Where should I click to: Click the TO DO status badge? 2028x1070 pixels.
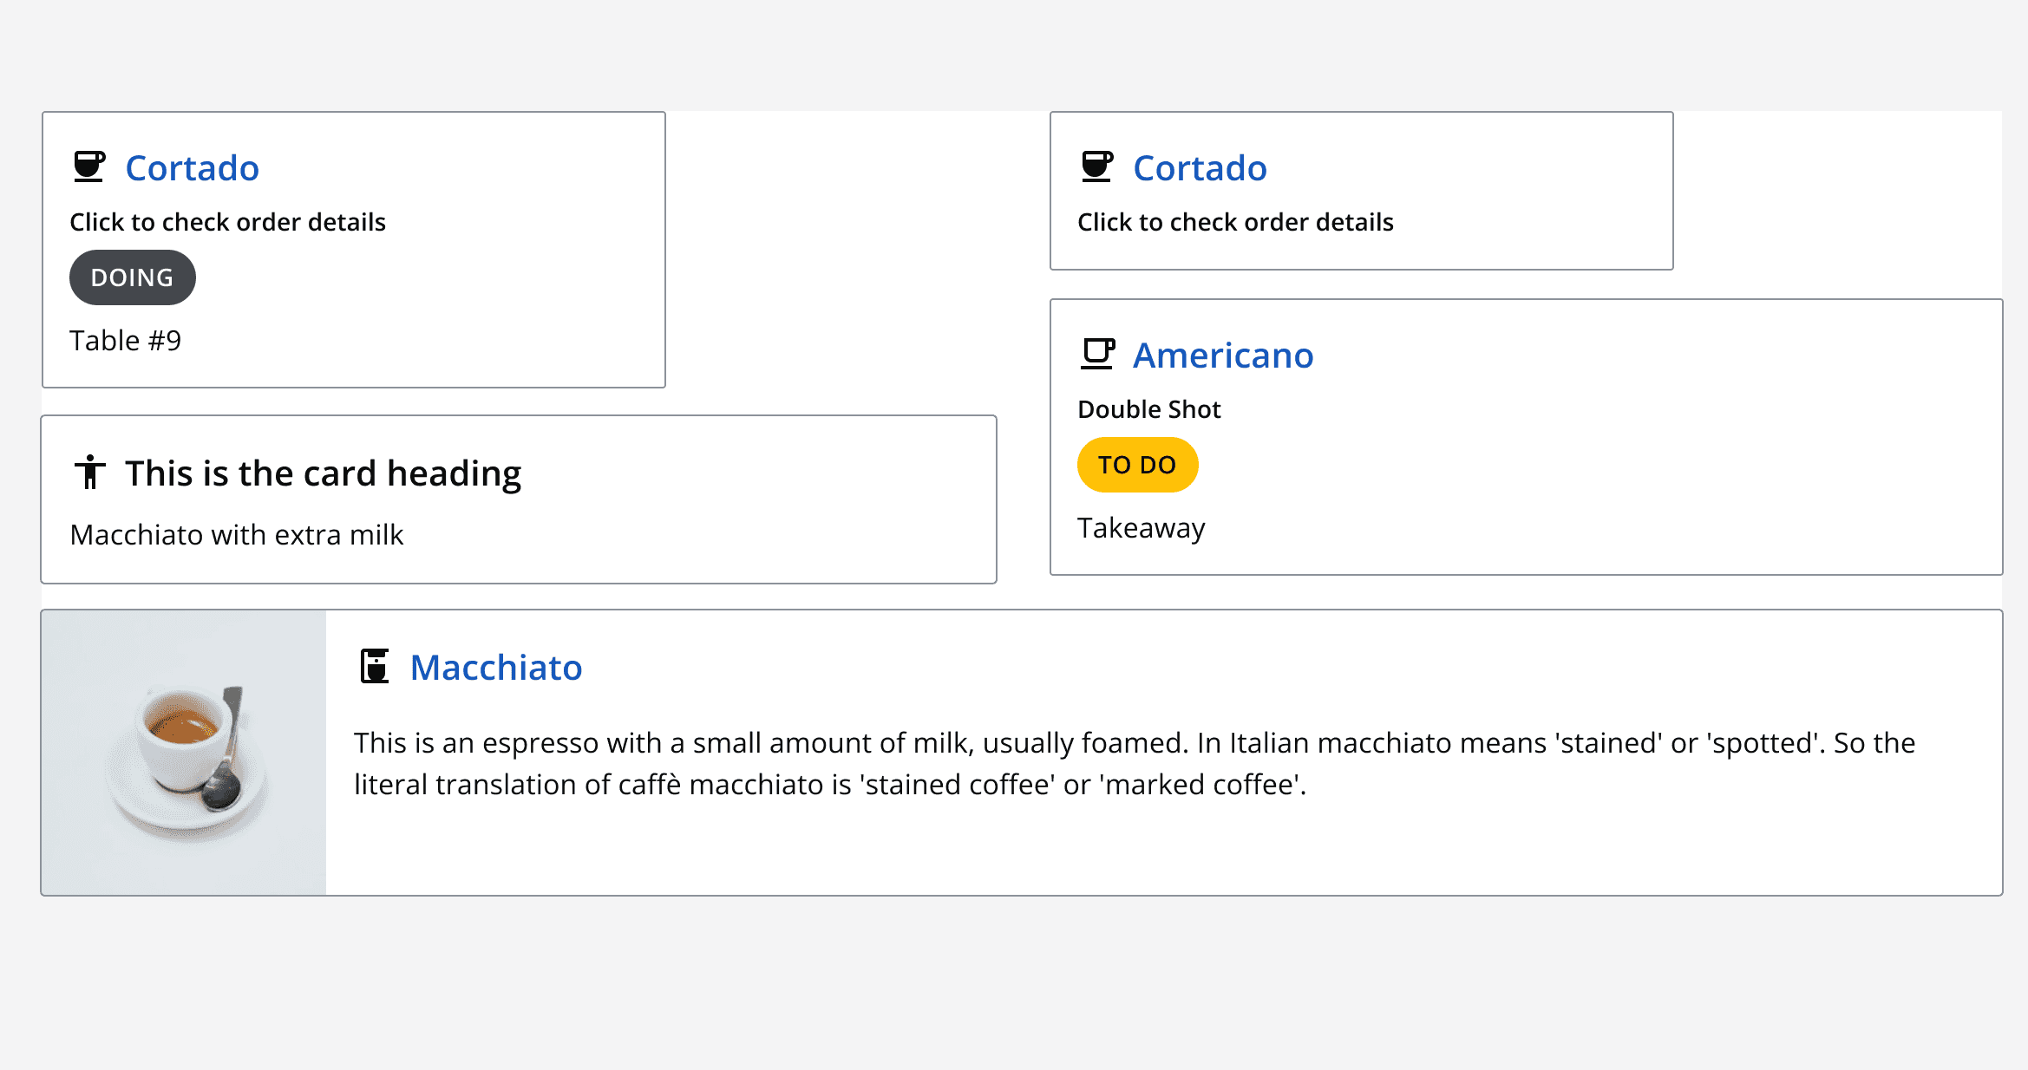(1136, 464)
